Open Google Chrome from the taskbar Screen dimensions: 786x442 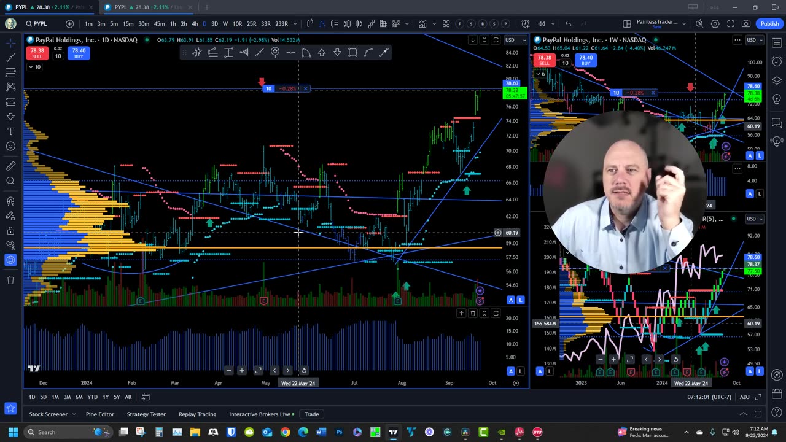(285, 432)
